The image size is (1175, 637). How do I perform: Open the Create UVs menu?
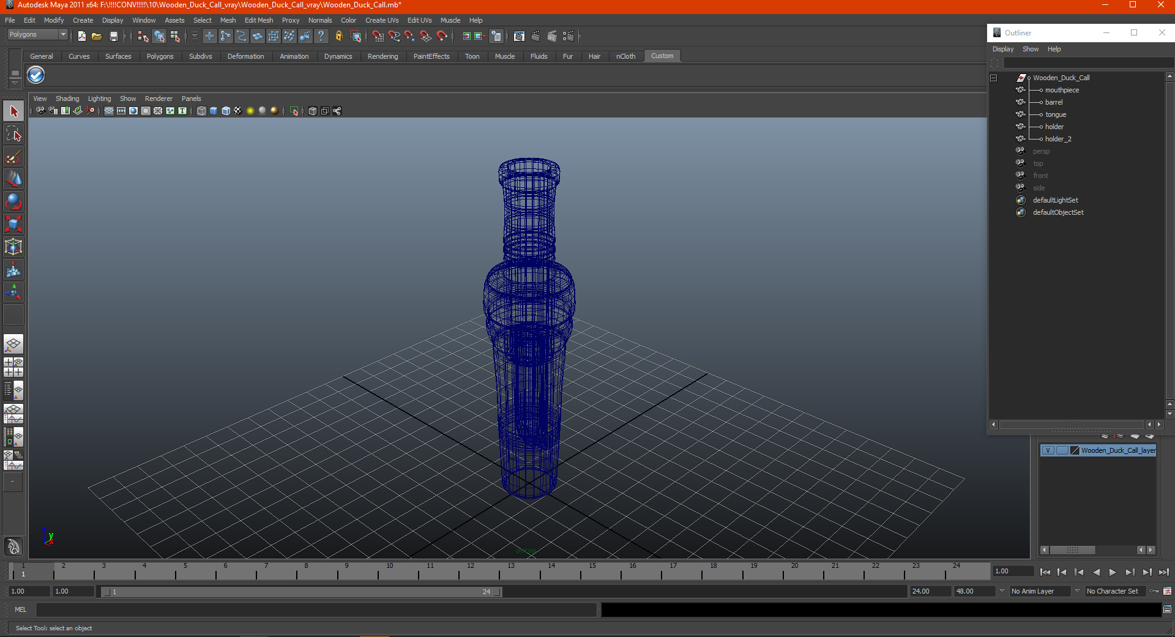tap(382, 20)
